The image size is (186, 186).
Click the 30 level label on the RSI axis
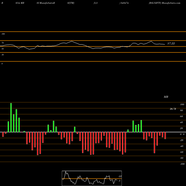point(3,55)
